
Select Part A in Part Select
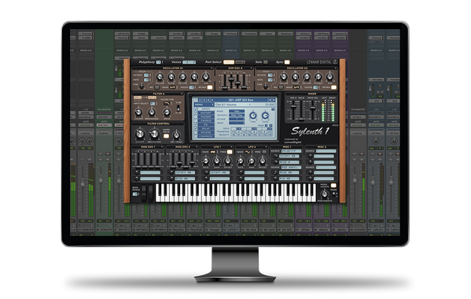(229, 62)
